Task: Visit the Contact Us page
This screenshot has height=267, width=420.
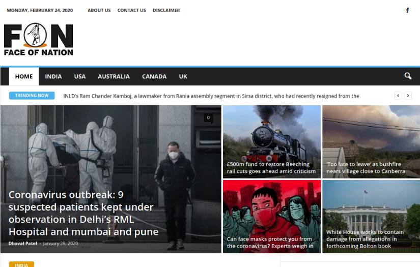Action: 131,10
